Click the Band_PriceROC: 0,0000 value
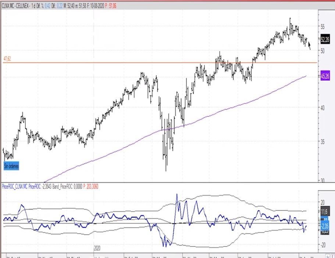335x258 pixels. [67, 186]
